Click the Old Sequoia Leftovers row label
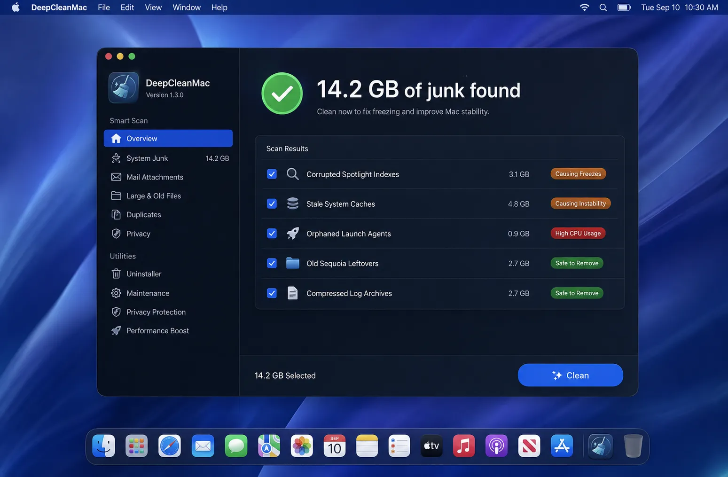Screen dimensions: 728x477 click(342, 264)
